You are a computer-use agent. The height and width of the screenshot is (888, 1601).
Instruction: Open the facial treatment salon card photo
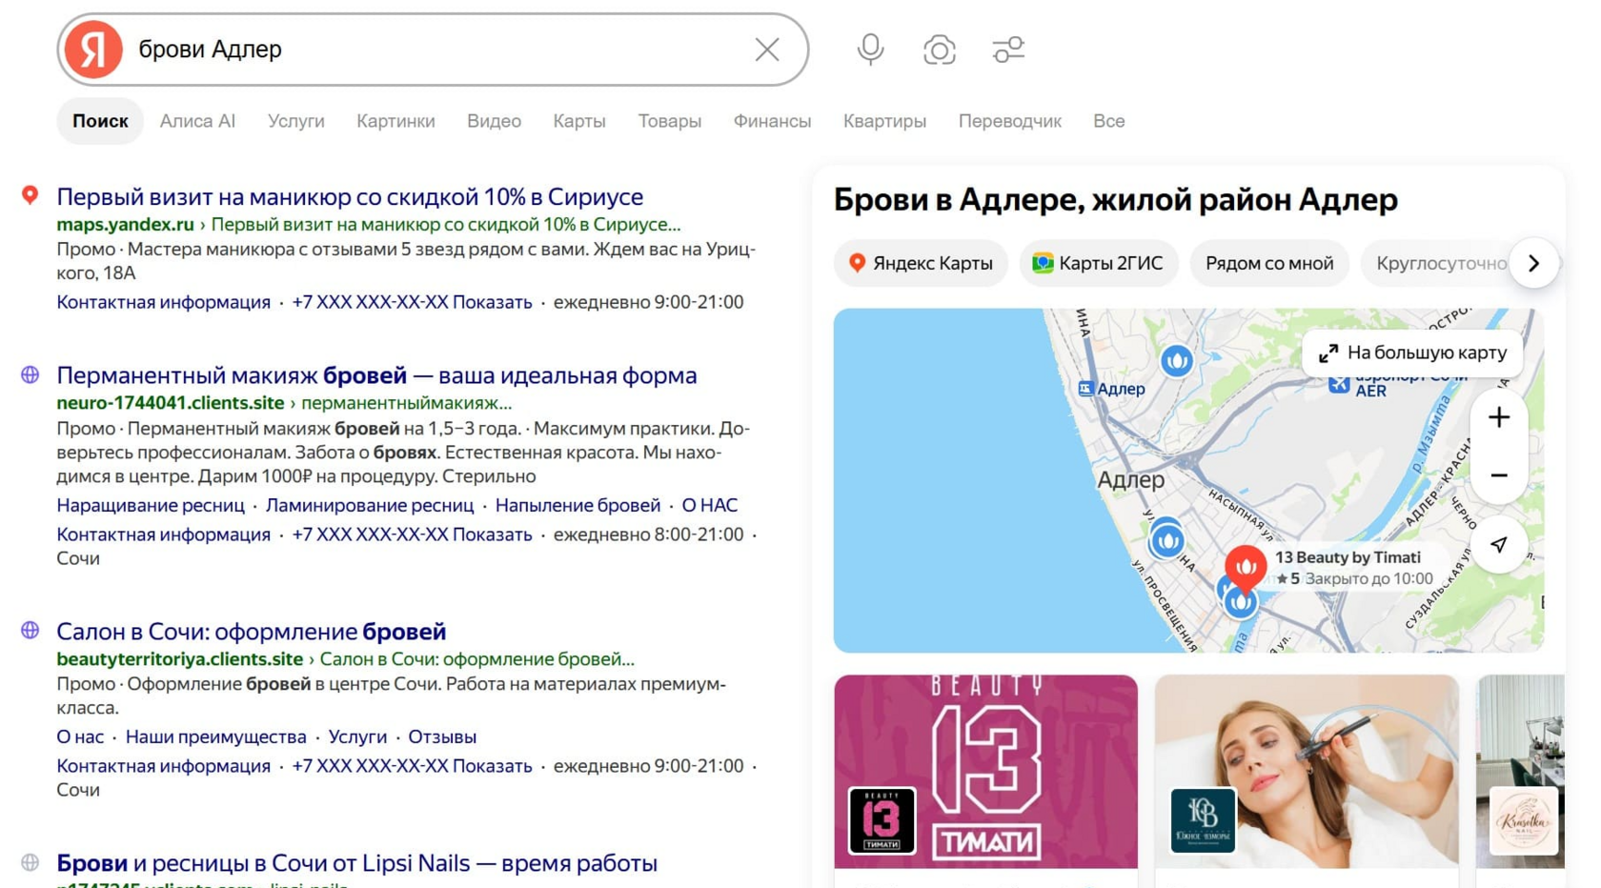tap(1307, 772)
